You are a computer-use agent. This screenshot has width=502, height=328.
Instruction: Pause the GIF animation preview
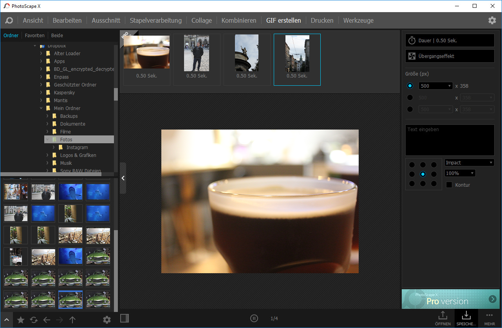[254, 318]
